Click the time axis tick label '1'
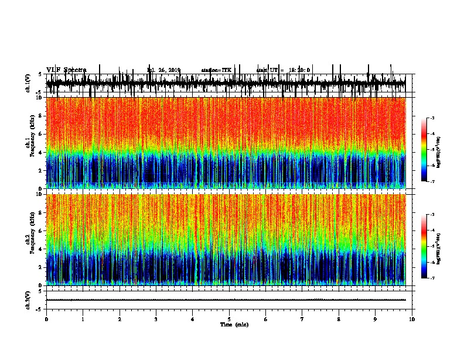This screenshot has width=464, height=358. point(83,319)
